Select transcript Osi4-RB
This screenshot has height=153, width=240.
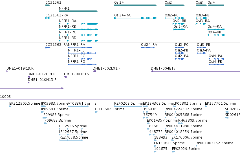(216, 35)
